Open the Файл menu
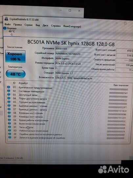This screenshot has width=133, height=178. [x=8, y=24]
